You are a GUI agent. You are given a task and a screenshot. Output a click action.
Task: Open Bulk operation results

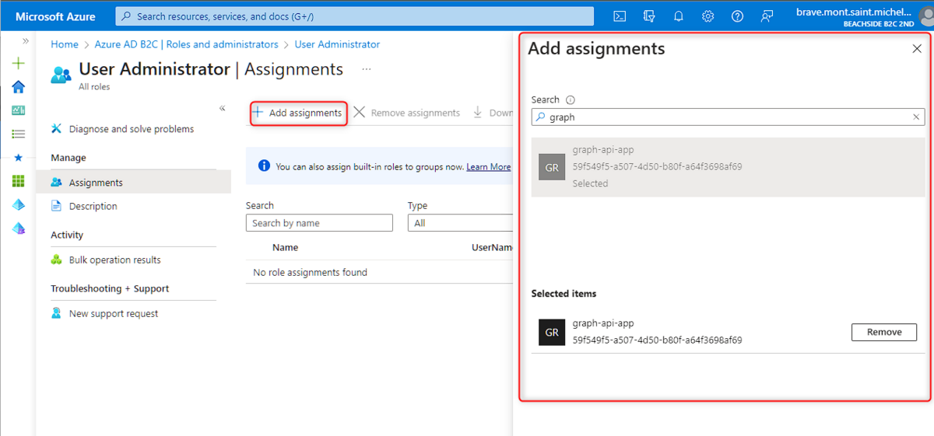[x=106, y=260]
